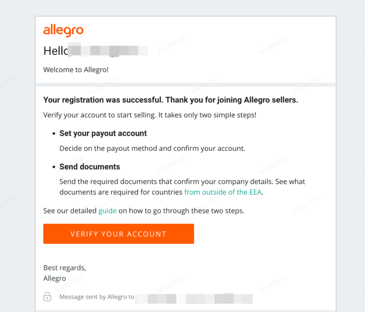Click the 'See our detailed' sentence start
Image resolution: width=365 pixels, height=312 pixels.
pos(70,211)
